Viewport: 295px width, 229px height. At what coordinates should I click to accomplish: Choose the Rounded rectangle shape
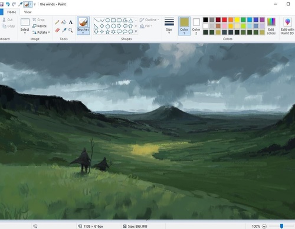point(119,20)
